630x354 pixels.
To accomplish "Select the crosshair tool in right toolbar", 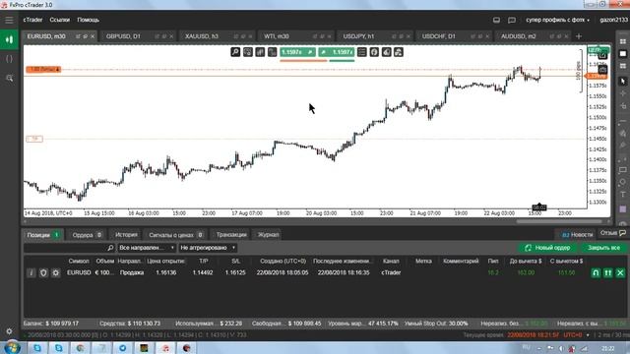I will pos(623,93).
